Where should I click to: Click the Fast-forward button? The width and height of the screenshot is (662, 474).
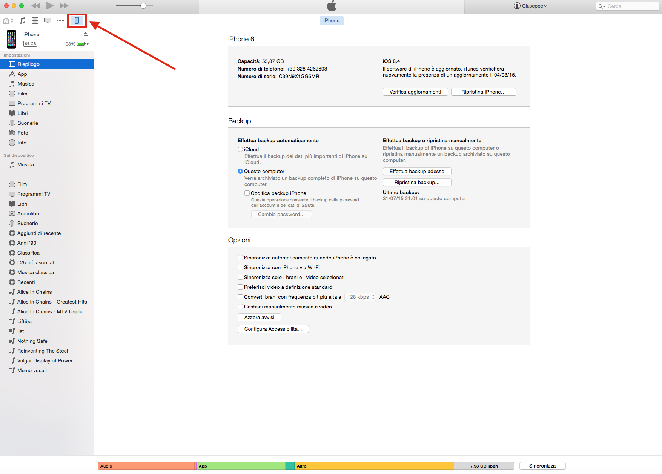pyautogui.click(x=64, y=5)
